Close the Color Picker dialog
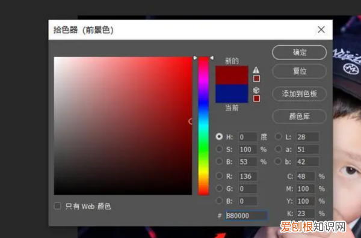 tap(321, 29)
